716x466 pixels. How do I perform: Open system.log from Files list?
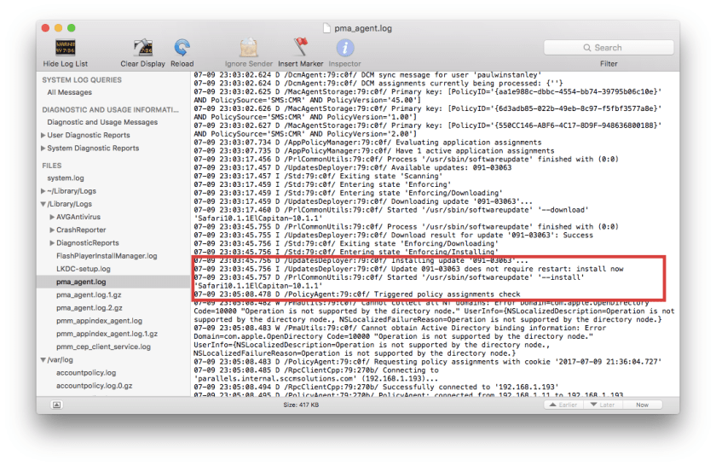pyautogui.click(x=66, y=178)
